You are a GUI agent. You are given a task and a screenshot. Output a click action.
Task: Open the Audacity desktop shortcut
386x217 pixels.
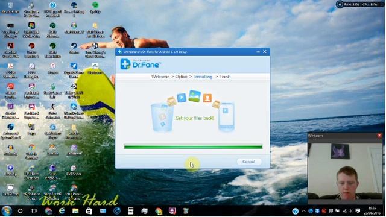[10, 150]
